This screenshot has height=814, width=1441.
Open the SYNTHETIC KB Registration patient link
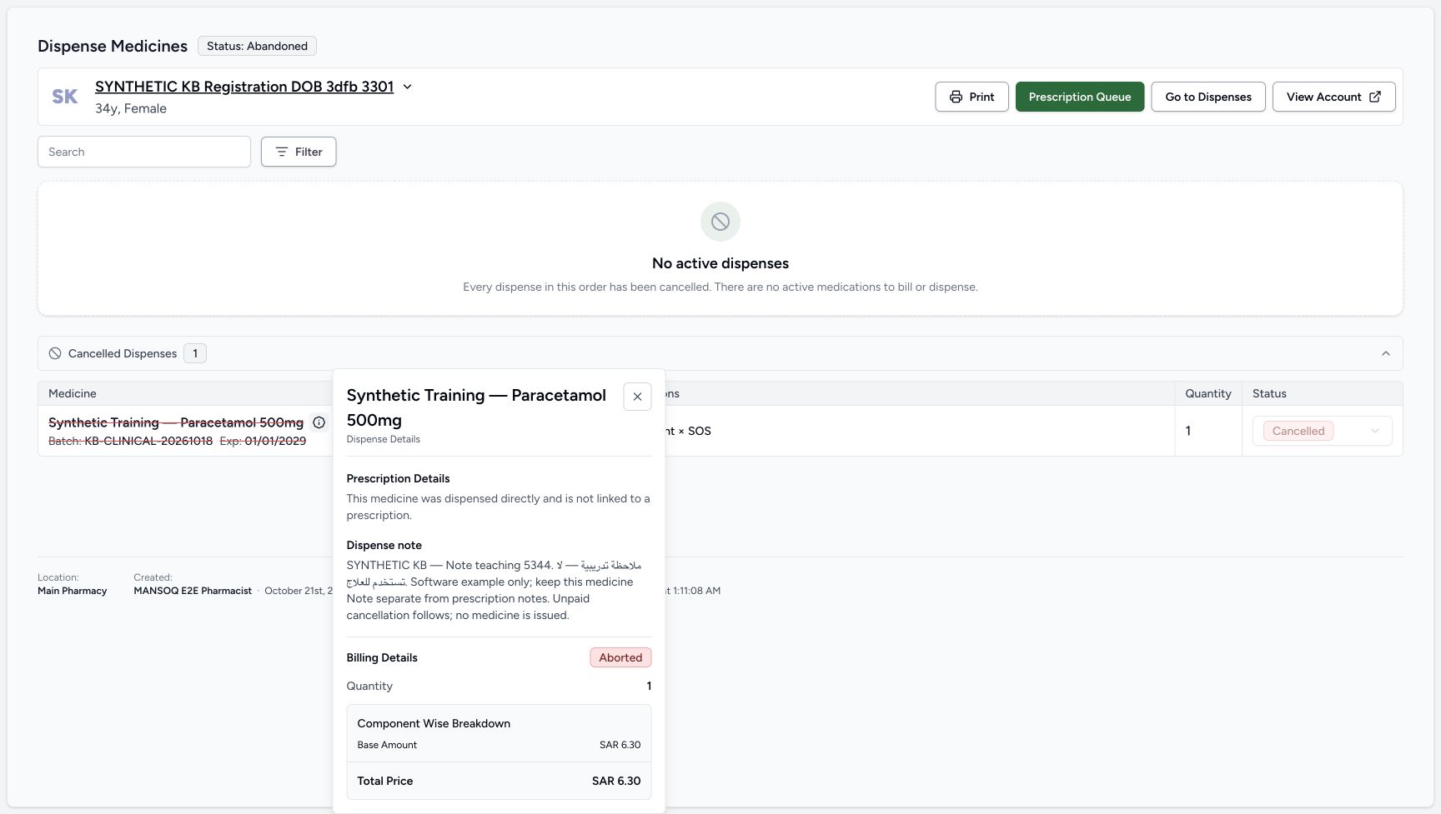tap(244, 87)
